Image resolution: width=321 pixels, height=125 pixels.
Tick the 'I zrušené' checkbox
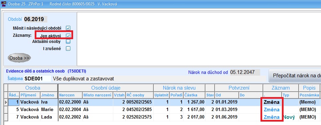tap(68, 49)
